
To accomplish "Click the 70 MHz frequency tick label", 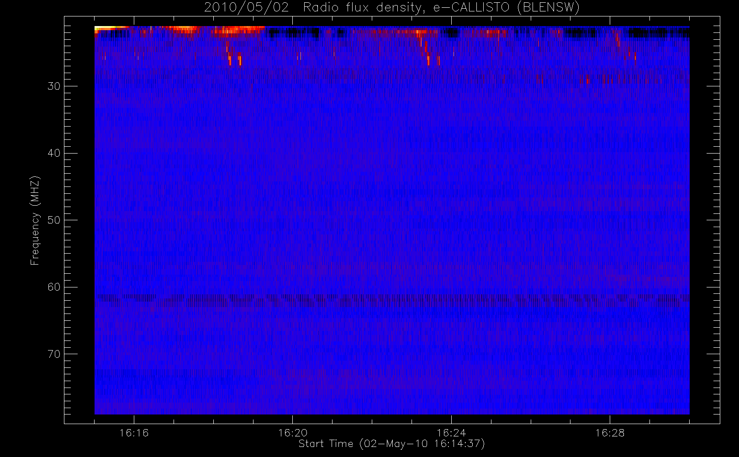I will pyautogui.click(x=54, y=354).
